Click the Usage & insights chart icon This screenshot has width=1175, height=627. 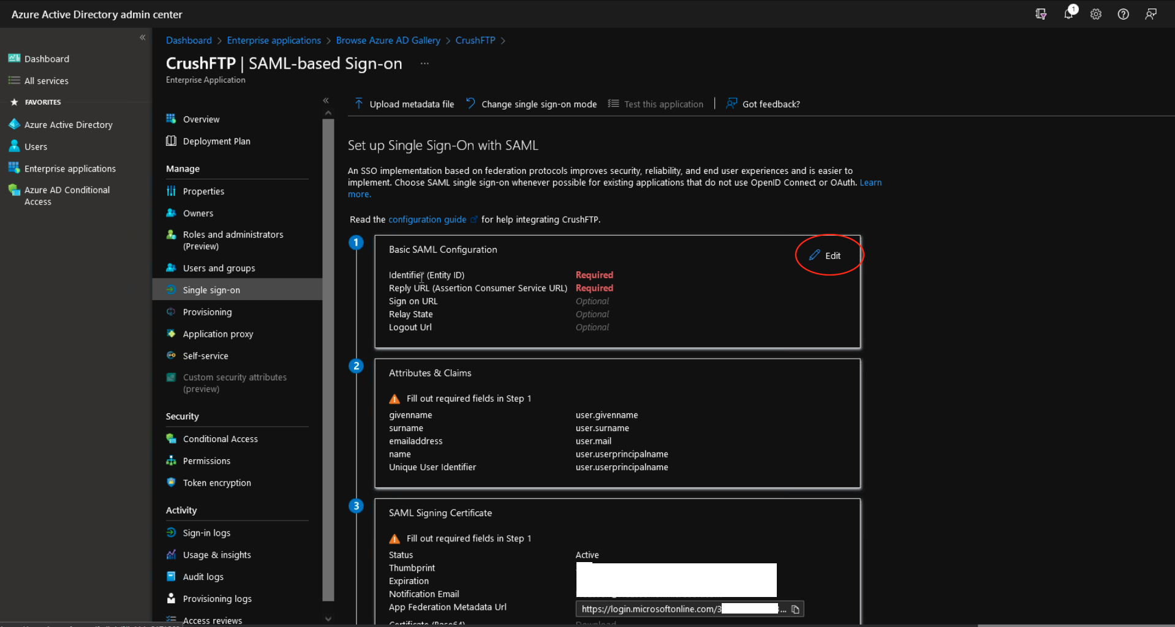(x=171, y=555)
